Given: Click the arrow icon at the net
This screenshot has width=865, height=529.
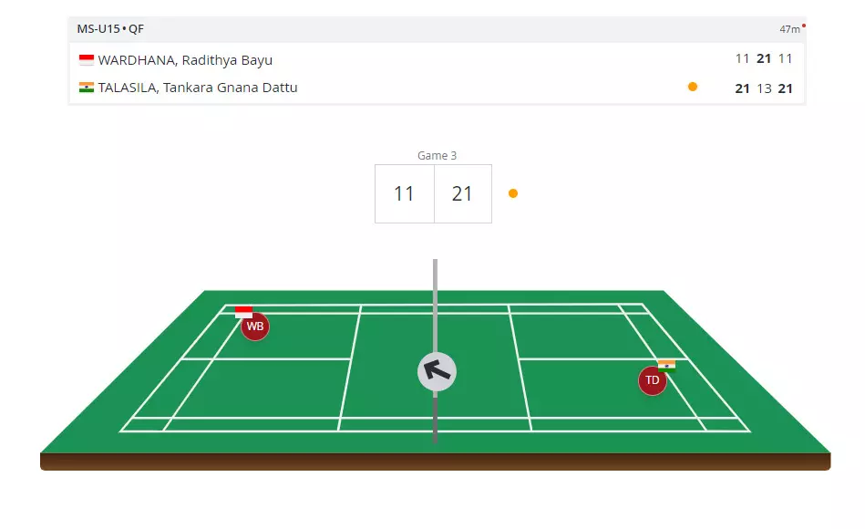Looking at the screenshot, I should (437, 371).
